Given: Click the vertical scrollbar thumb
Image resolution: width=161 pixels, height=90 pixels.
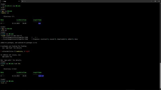Looking at the screenshot, I should point(160,76).
